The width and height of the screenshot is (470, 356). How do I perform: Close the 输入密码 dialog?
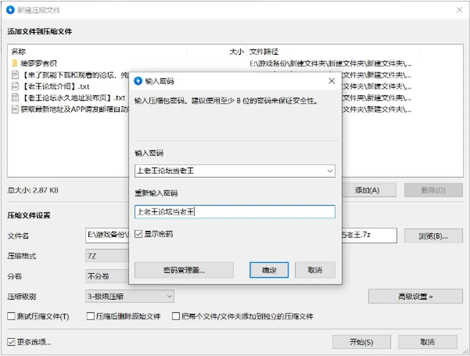coord(331,81)
